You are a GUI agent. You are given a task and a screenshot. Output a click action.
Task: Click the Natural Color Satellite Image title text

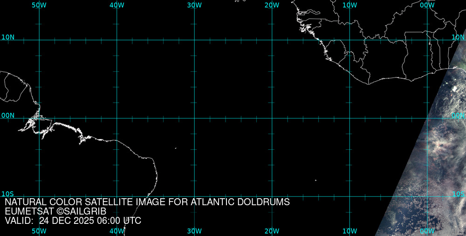coord(147,202)
